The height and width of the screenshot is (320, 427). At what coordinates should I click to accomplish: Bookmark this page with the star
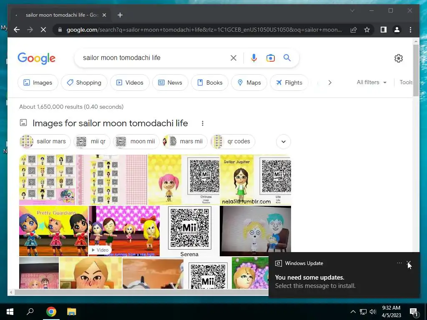367,30
